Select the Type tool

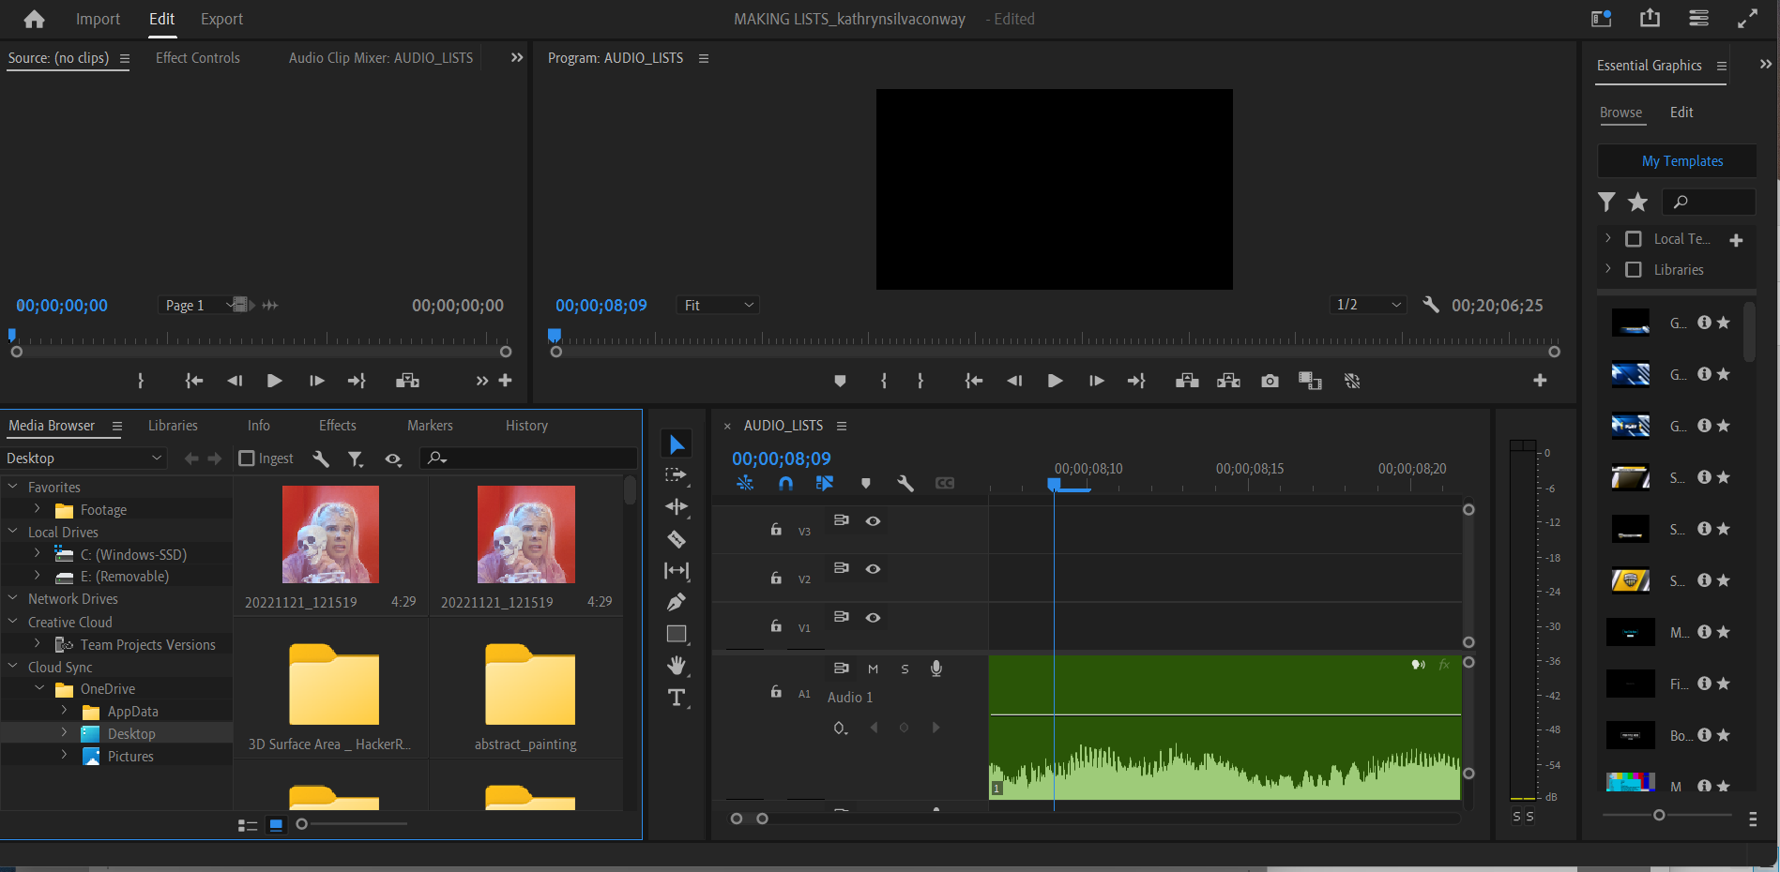(676, 698)
